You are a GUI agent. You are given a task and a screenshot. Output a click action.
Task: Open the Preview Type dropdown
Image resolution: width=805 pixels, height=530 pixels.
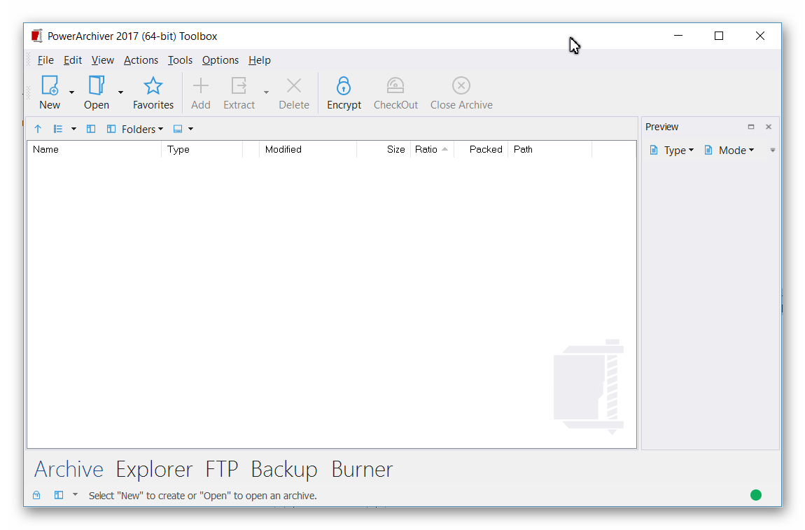[x=671, y=150]
